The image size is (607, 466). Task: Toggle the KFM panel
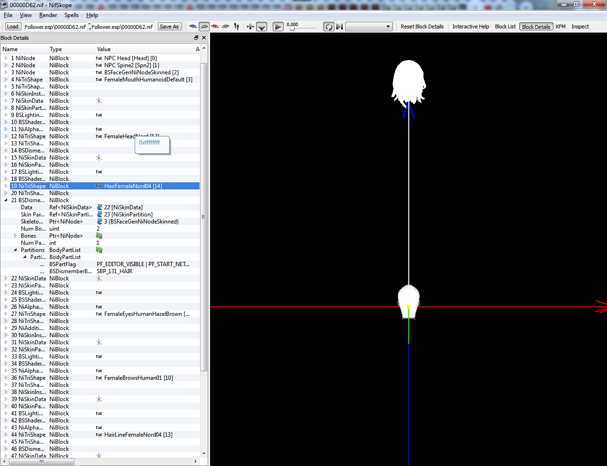point(561,27)
